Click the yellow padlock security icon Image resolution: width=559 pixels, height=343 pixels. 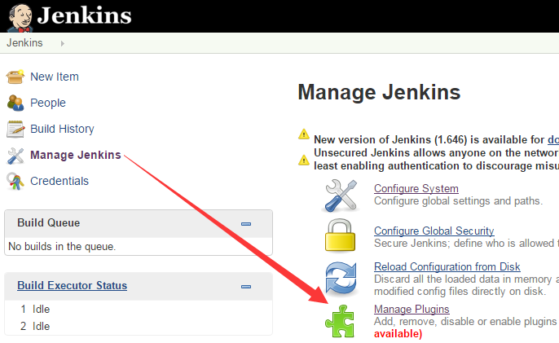(340, 235)
